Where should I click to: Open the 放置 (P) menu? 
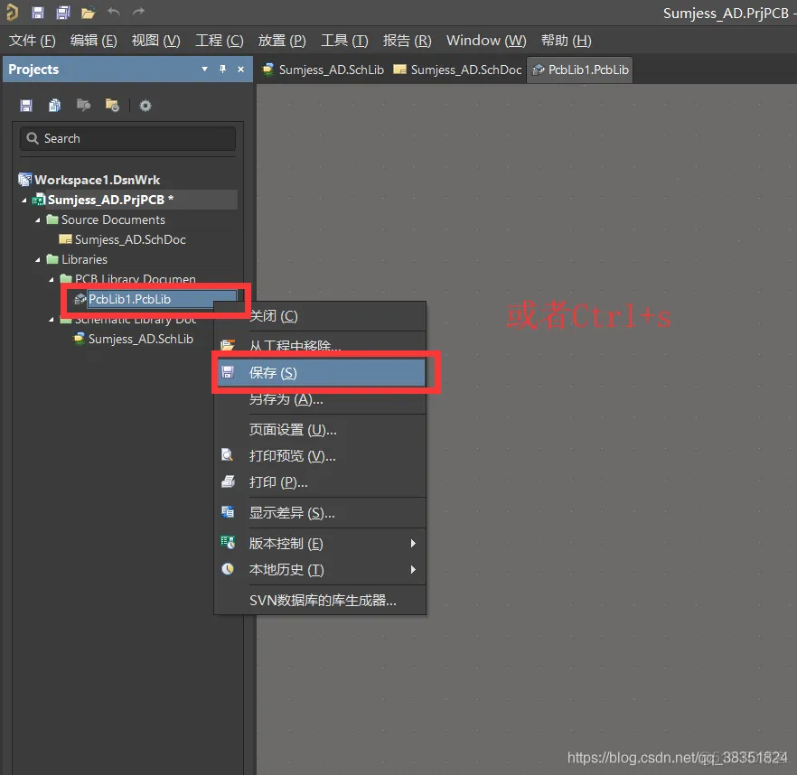coord(282,41)
